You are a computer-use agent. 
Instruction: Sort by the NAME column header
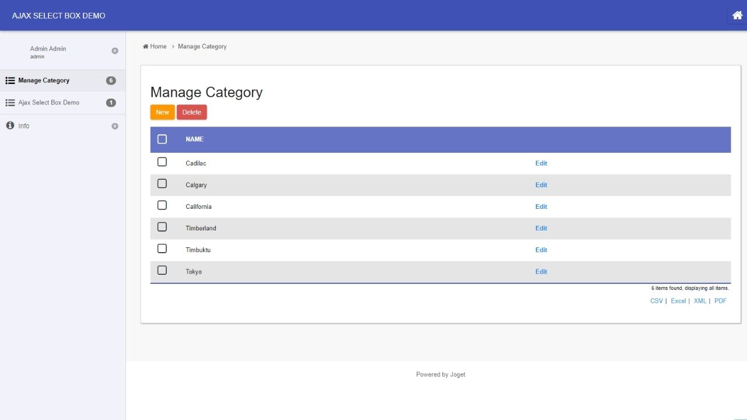pos(194,139)
